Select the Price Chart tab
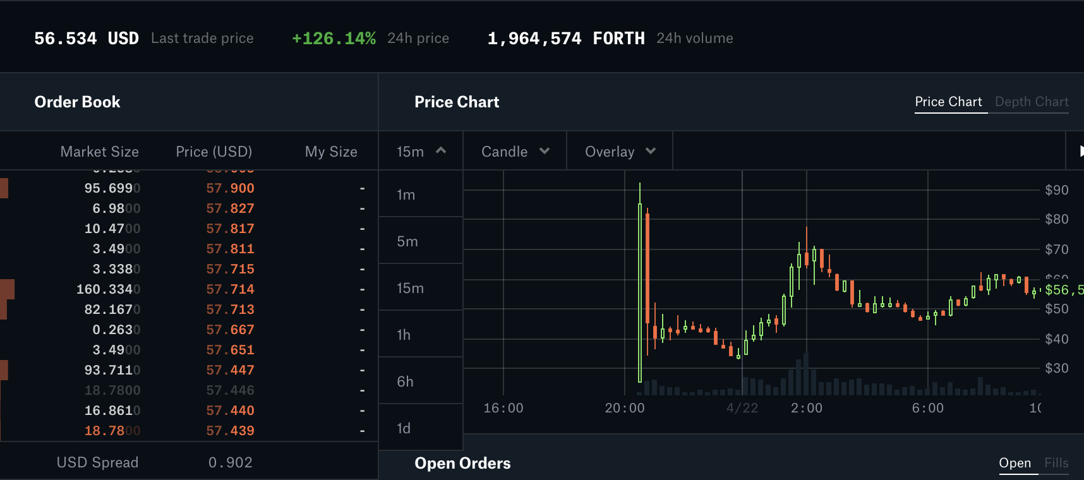The image size is (1084, 480). pos(948,102)
